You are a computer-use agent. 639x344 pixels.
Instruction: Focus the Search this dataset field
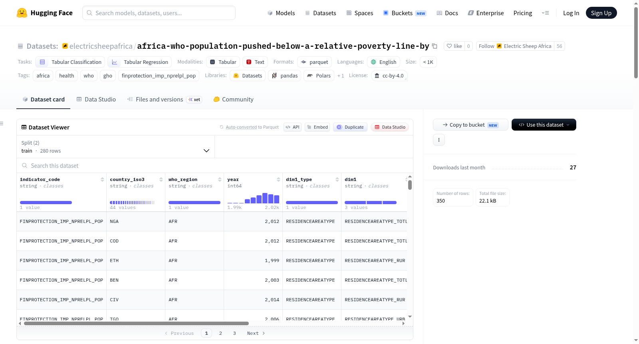click(215, 165)
